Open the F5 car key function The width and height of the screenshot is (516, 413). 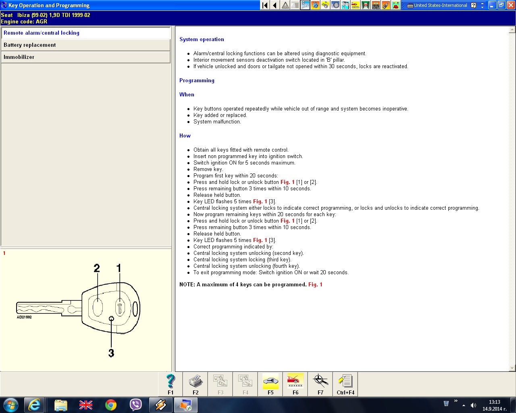270,384
